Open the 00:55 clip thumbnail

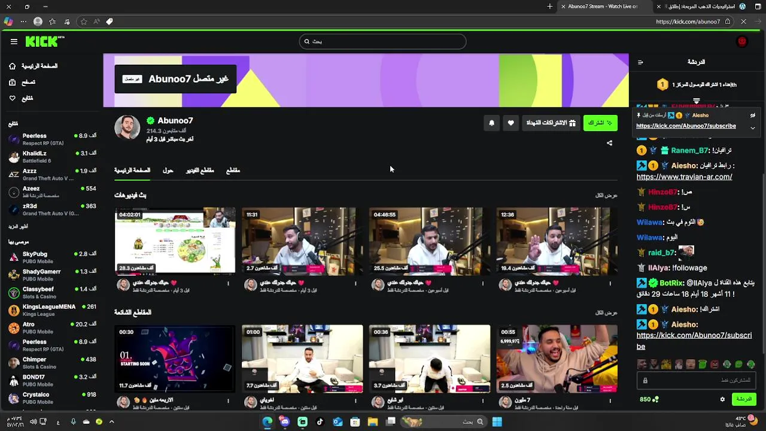click(557, 359)
